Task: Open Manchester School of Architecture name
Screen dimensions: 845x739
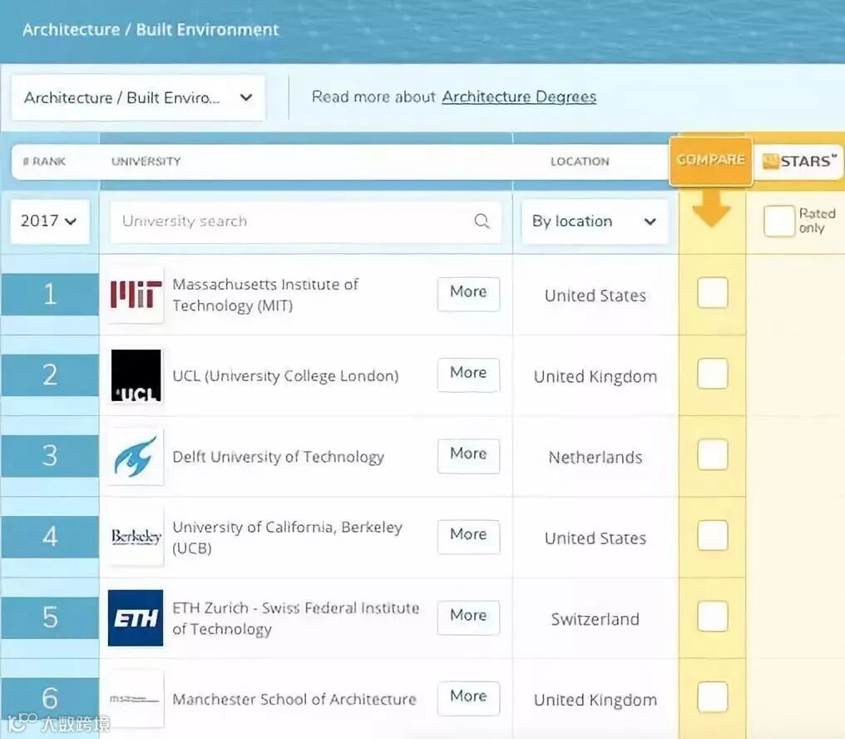Action: (x=294, y=700)
